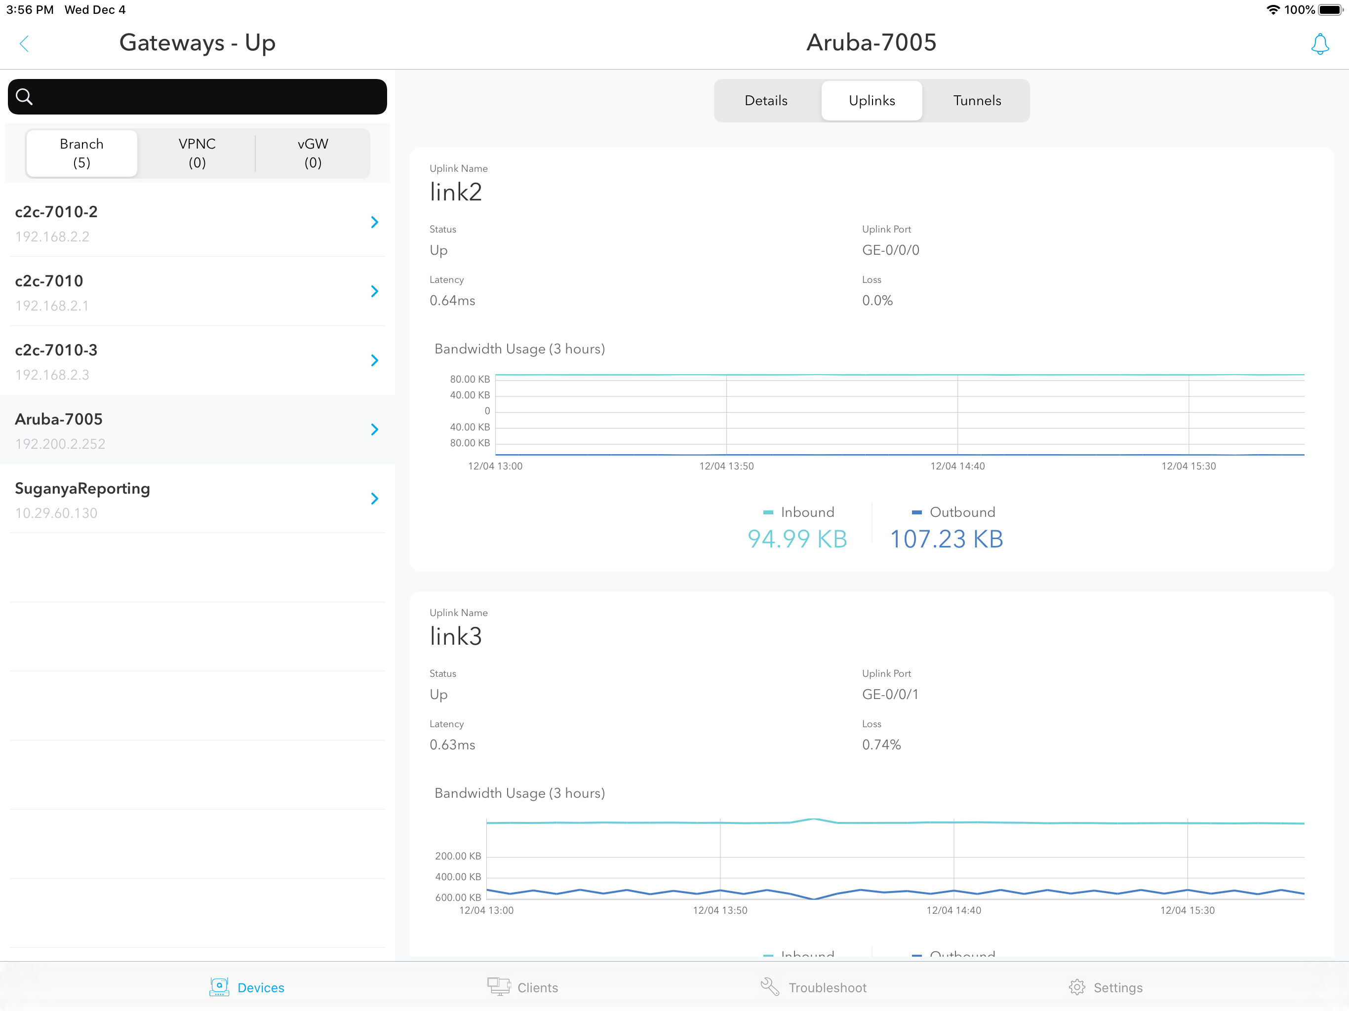Tap latency value 0.63ms
This screenshot has height=1011, width=1349.
(x=452, y=745)
